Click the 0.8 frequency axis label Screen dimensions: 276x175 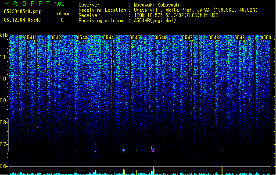coord(4,122)
